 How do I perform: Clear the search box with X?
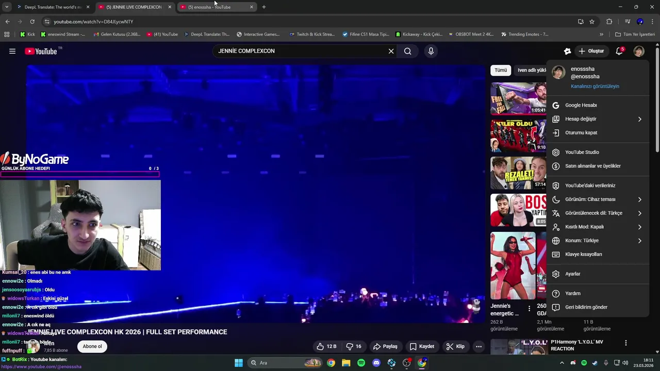click(x=391, y=51)
